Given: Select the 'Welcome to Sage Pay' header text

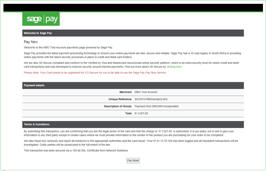Looking at the screenshot, I should [x=38, y=33].
